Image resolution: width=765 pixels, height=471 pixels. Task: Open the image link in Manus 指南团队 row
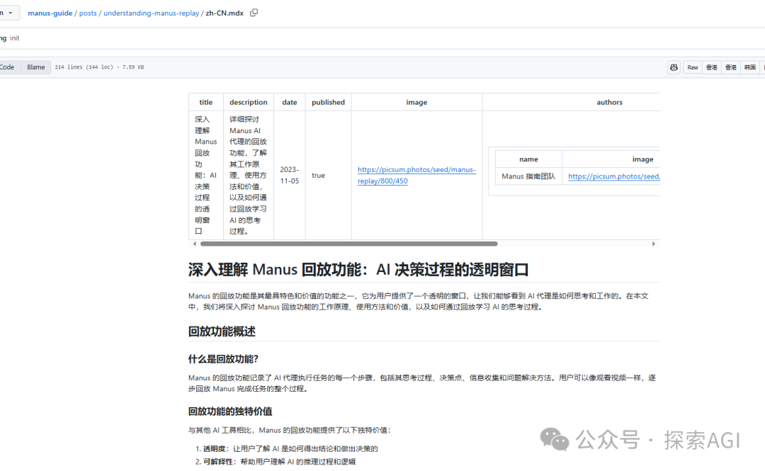[613, 176]
